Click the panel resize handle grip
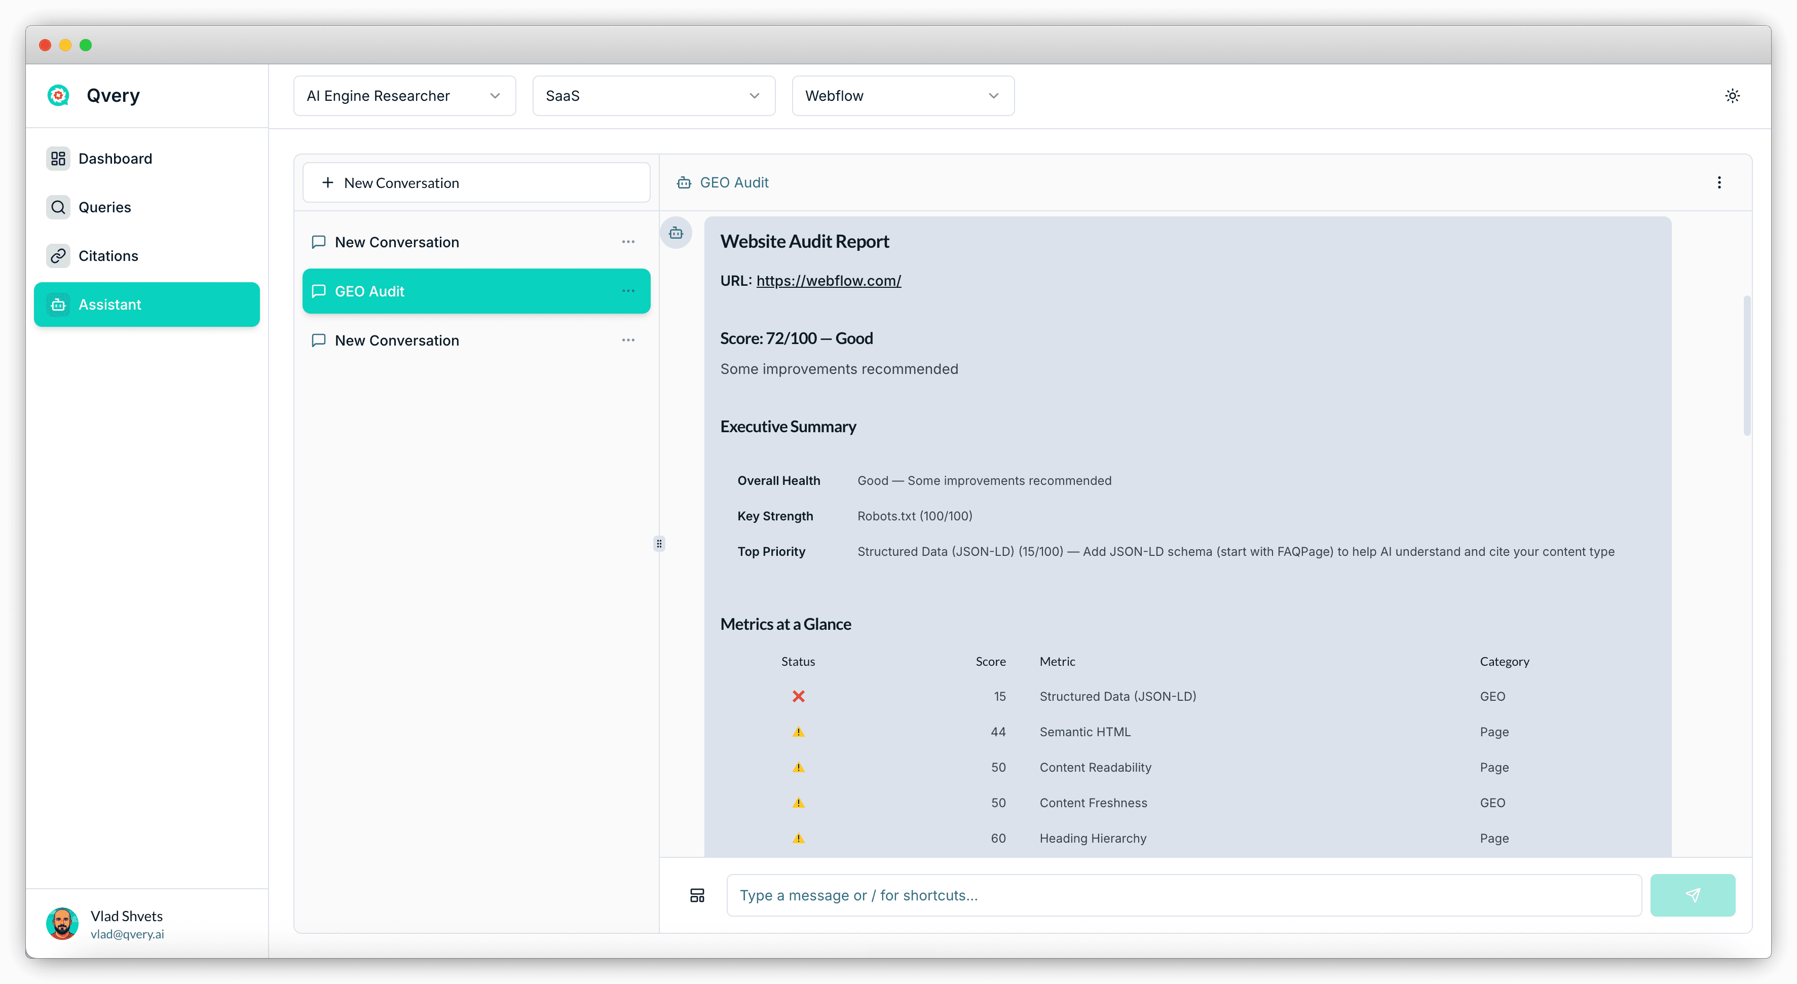This screenshot has width=1797, height=984. [x=658, y=543]
